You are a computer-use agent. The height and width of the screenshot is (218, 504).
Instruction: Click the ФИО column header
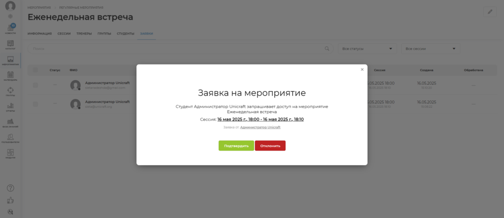pyautogui.click(x=73, y=70)
